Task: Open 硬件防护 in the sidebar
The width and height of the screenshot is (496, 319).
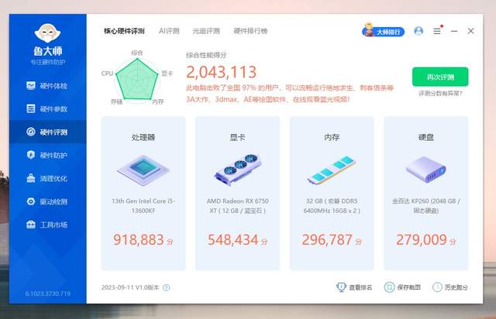Action: pos(46,155)
